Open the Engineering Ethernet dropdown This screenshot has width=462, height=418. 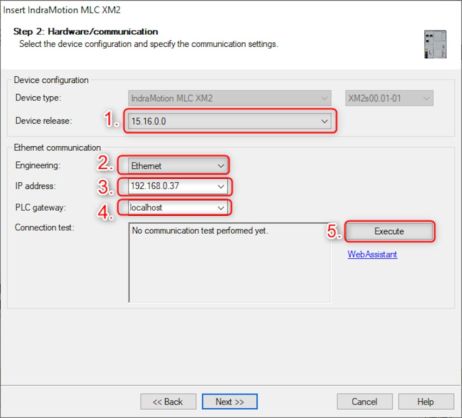[178, 166]
